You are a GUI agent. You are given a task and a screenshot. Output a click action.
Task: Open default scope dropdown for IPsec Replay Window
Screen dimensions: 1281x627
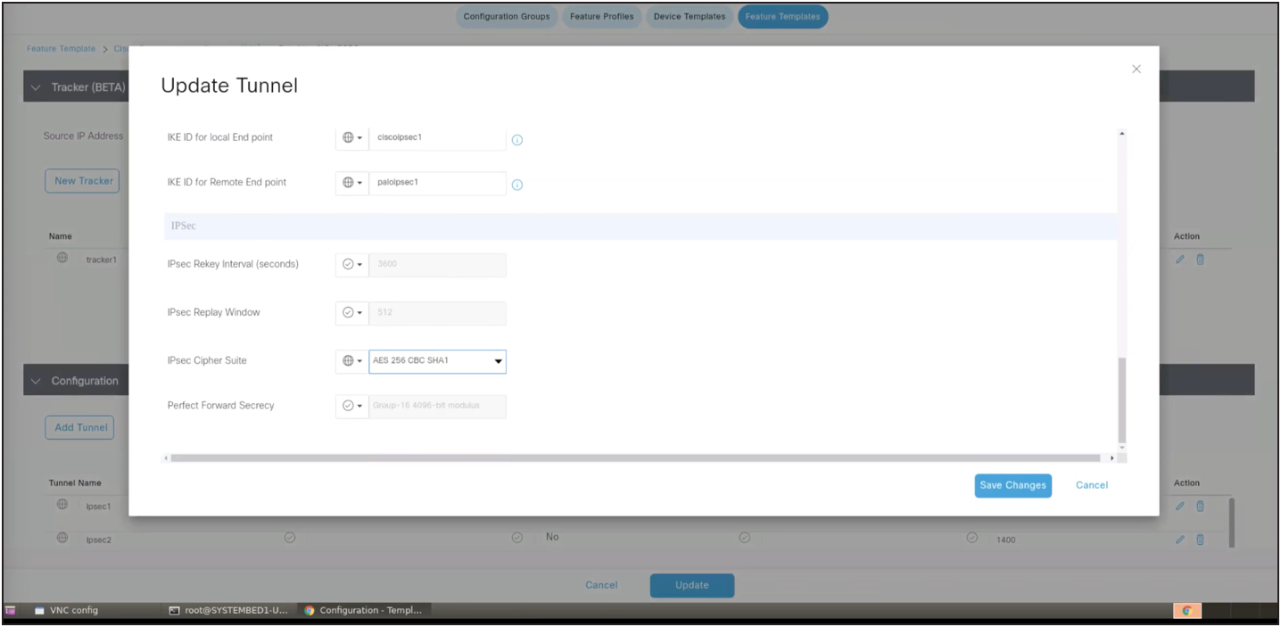[352, 313]
